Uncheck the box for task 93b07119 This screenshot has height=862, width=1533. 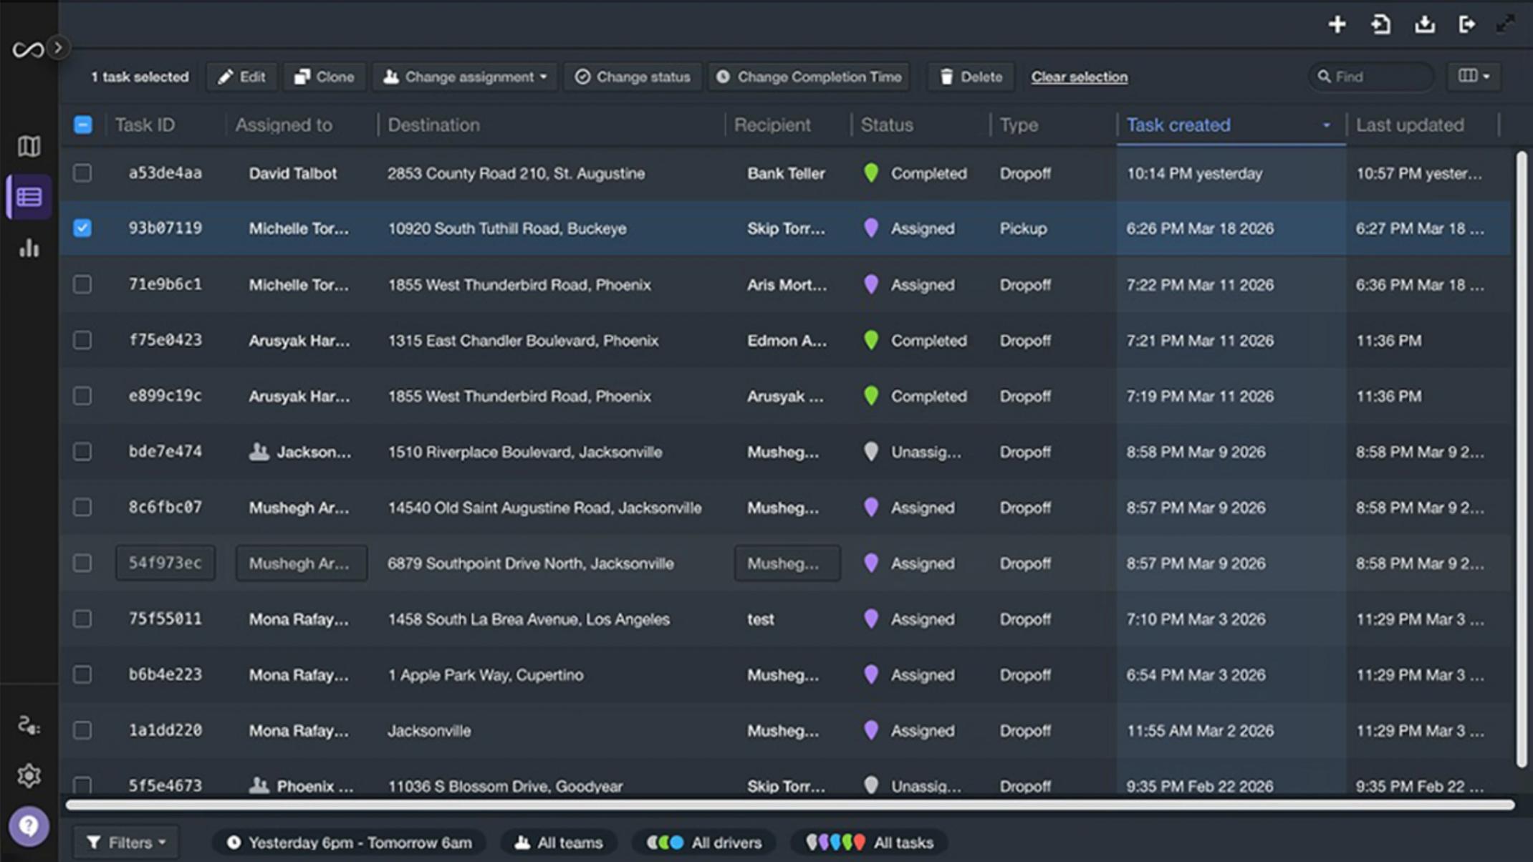pos(83,228)
